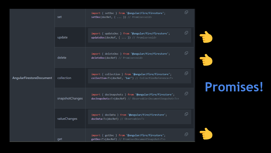Click the 'update' method cell
Screen dimensions: 271x153
[x=62, y=37]
